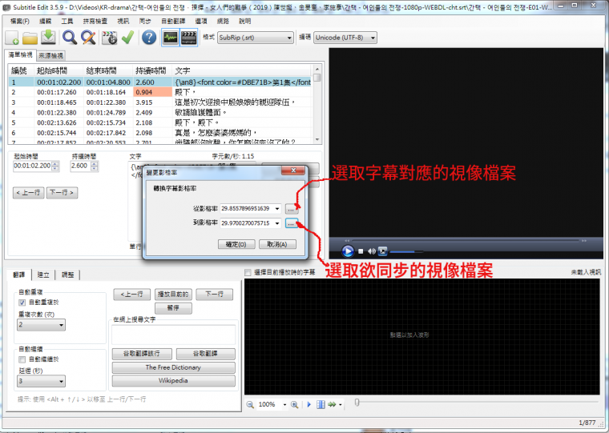
Task: Open the subtitle format SubRip dropdown
Action: (x=255, y=38)
